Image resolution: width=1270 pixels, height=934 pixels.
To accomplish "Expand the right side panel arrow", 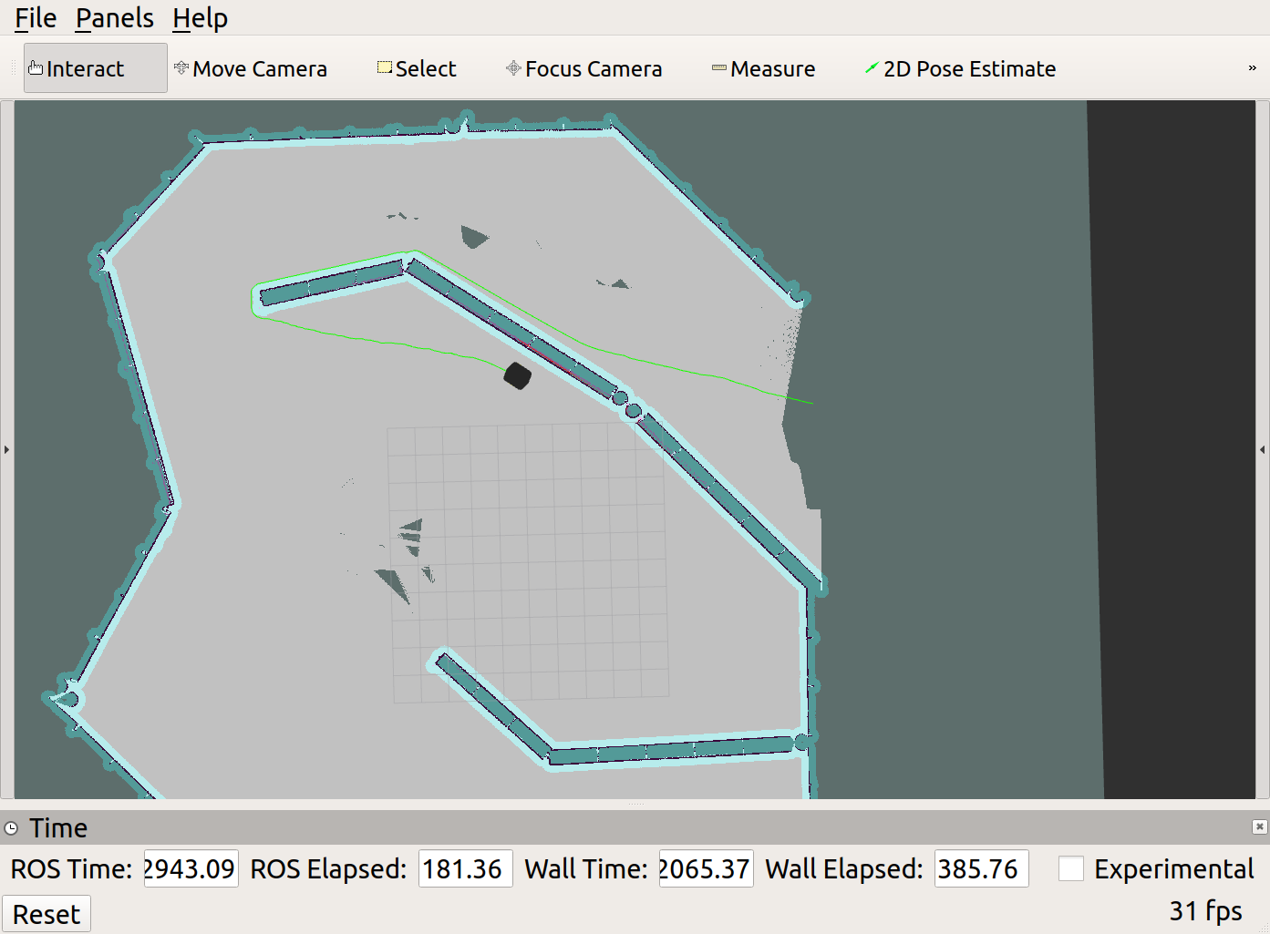I will (x=1263, y=449).
